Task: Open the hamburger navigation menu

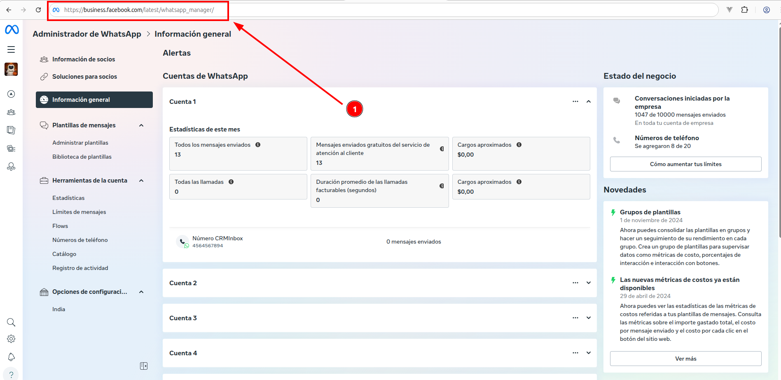Action: coord(11,49)
